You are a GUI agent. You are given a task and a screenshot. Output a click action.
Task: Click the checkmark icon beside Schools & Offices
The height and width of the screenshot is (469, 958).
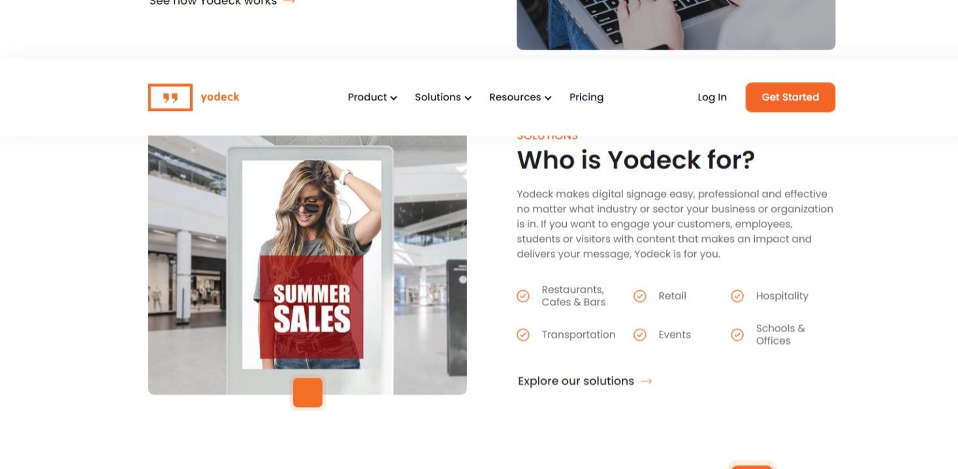(737, 335)
